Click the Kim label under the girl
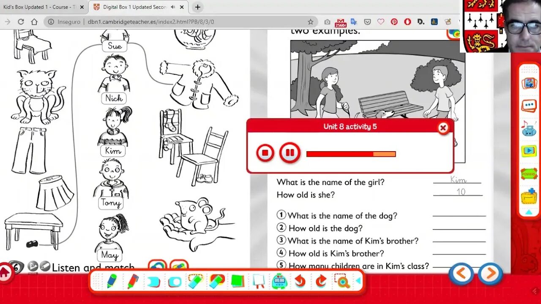The height and width of the screenshot is (304, 541). (x=113, y=151)
